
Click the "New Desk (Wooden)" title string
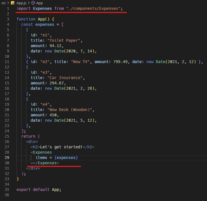point(70,110)
